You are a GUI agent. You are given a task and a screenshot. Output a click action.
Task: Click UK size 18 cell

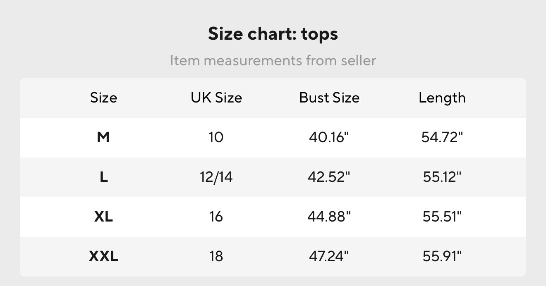point(216,256)
